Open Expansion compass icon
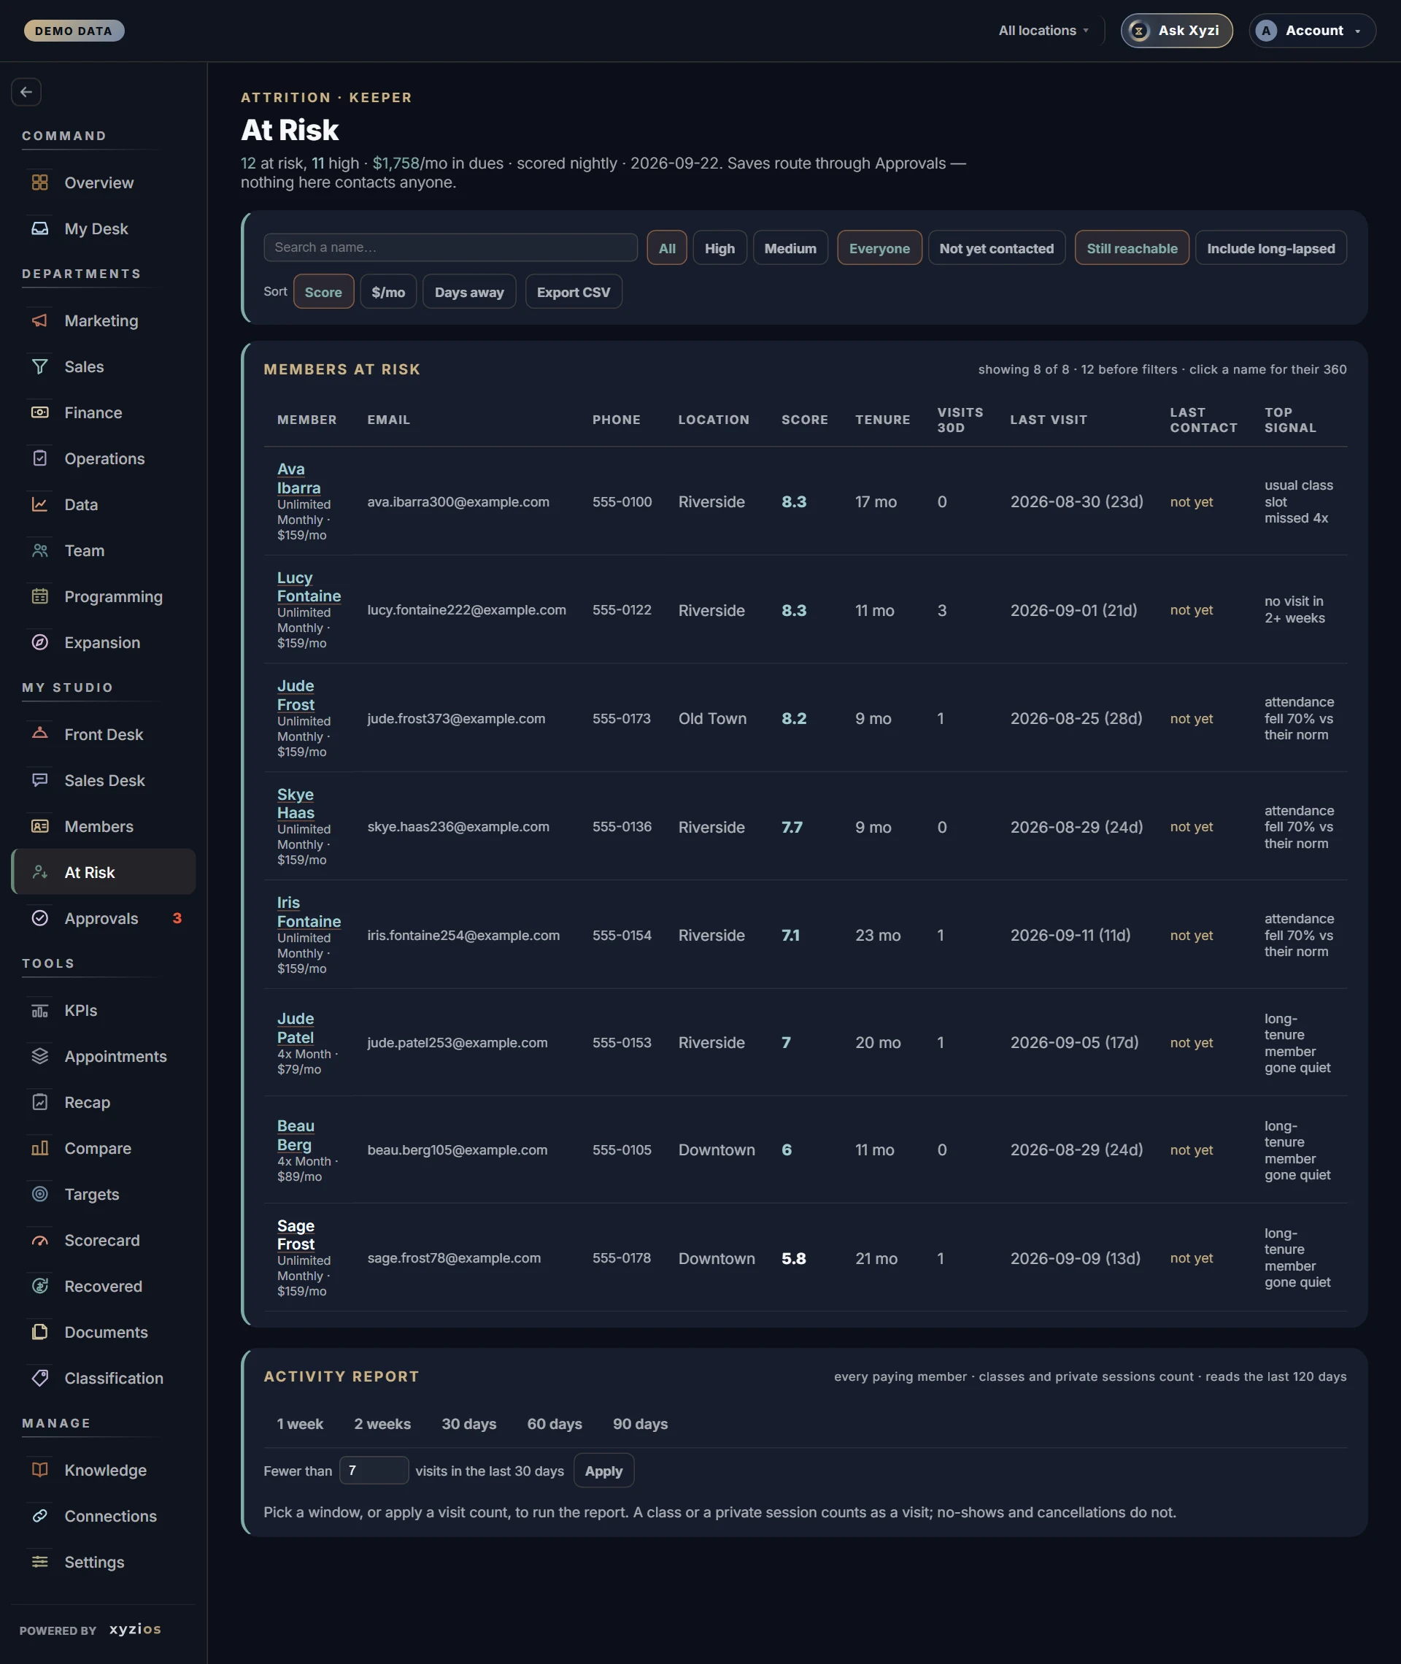The image size is (1401, 1664). [x=39, y=642]
